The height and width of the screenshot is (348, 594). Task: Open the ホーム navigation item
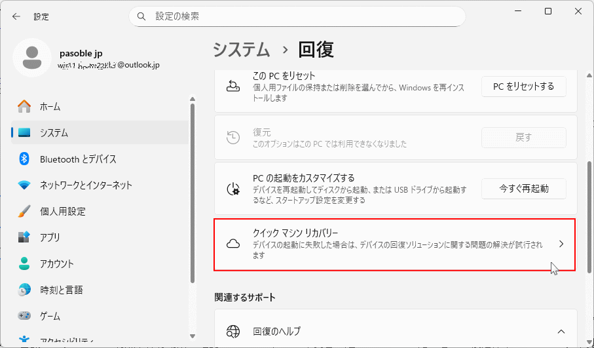pos(100,107)
